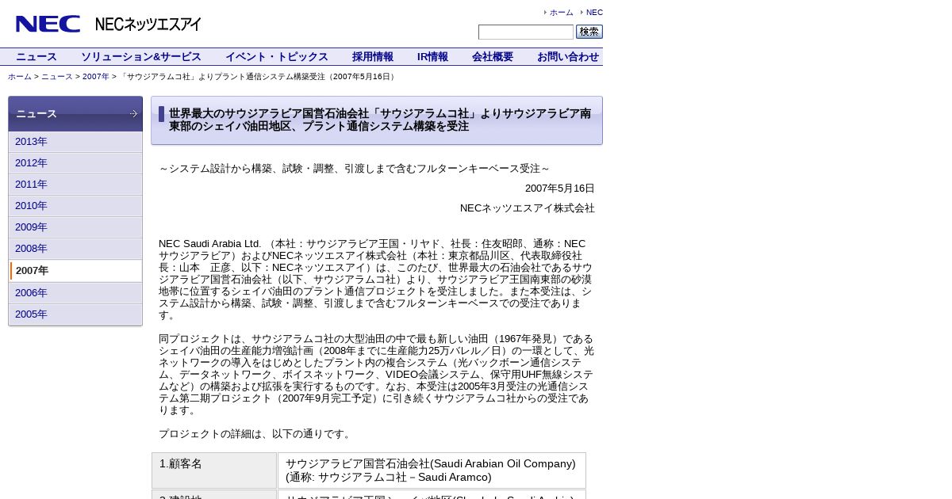This screenshot has width=952, height=499.
Task: Click the ニュース sidebar header
Action: click(75, 114)
